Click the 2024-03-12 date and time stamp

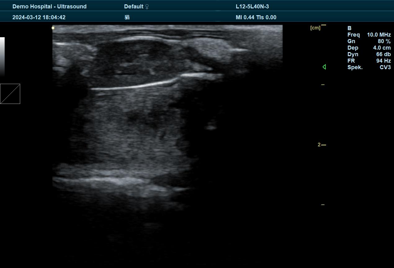39,17
